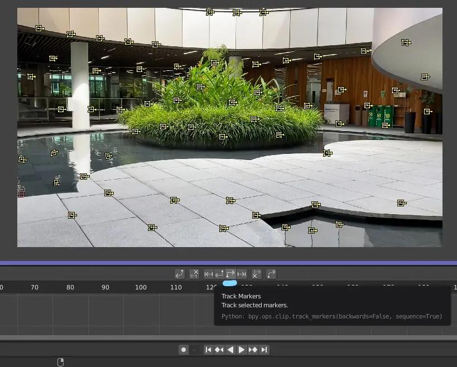Select the blue playhead on the timeline
Viewport: 457px width, 367px height.
[x=229, y=284]
